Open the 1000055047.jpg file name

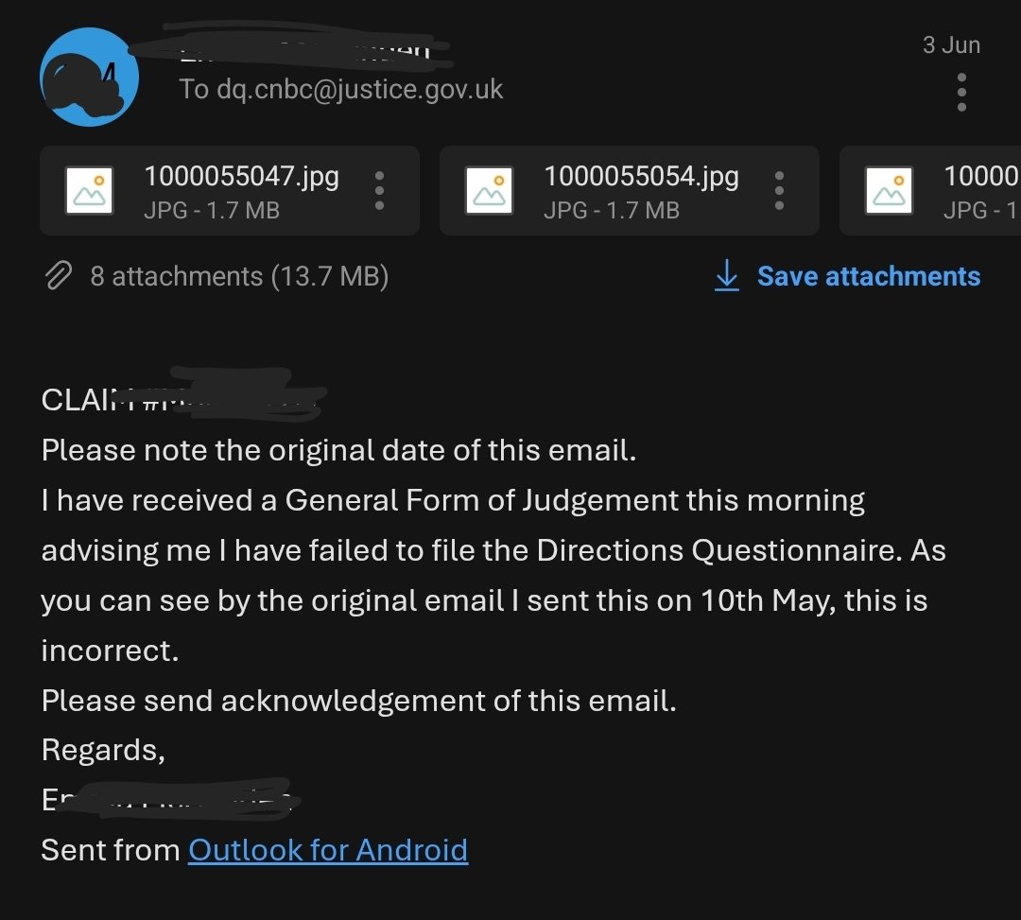(x=242, y=177)
